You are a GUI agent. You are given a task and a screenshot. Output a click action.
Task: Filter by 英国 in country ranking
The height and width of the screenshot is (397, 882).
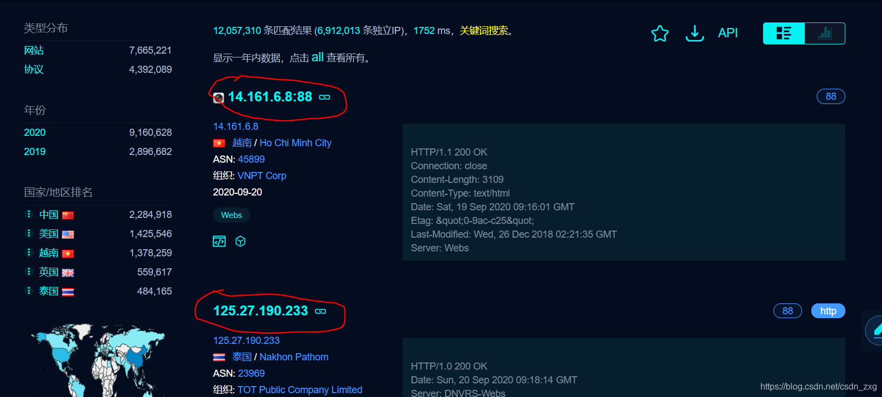pyautogui.click(x=49, y=272)
